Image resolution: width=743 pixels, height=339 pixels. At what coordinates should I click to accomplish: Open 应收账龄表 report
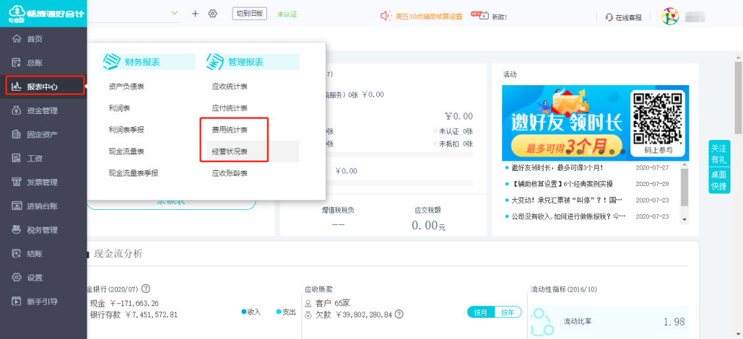click(230, 173)
